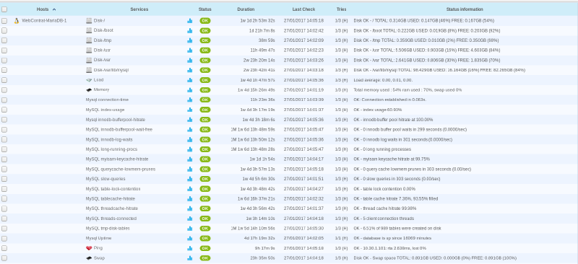
Task: Open the MySQL table-lock-contention service link
Action: pos(113,189)
